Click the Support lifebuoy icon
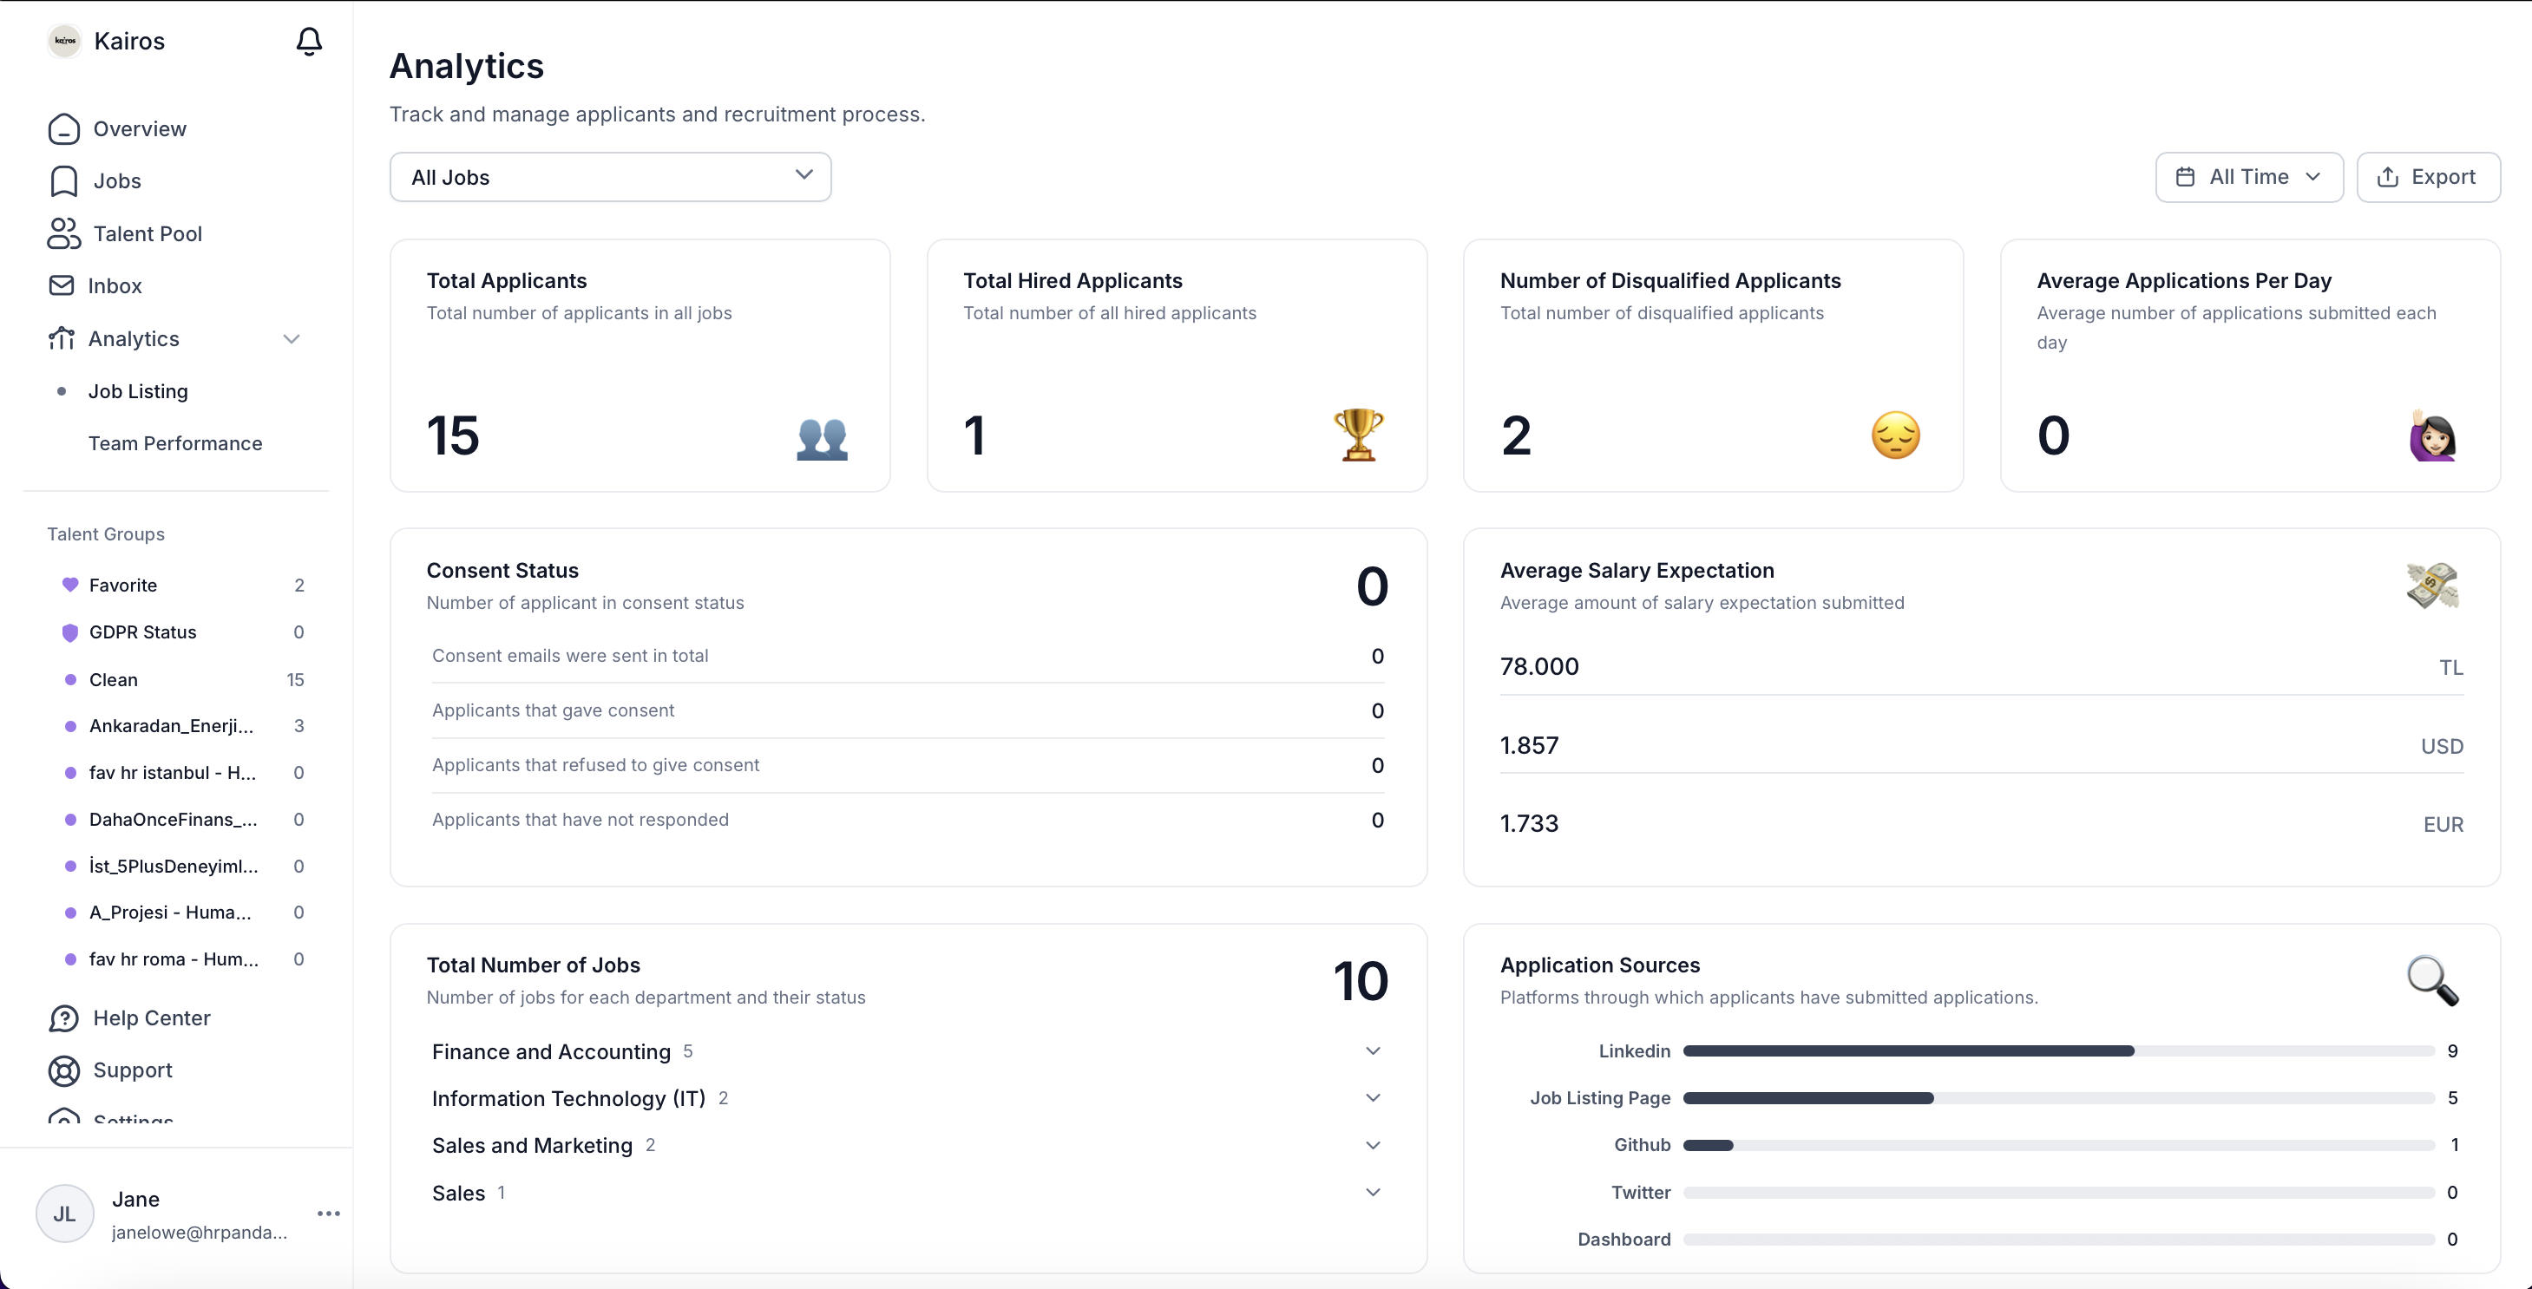This screenshot has width=2532, height=1289. [64, 1070]
